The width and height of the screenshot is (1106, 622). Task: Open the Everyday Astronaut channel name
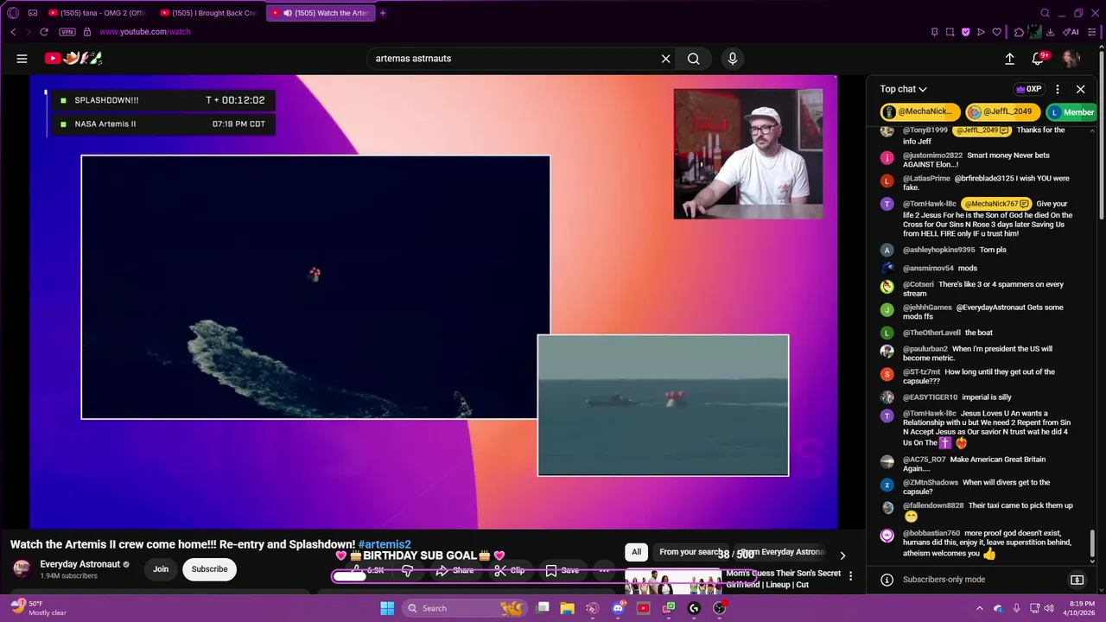(79, 564)
